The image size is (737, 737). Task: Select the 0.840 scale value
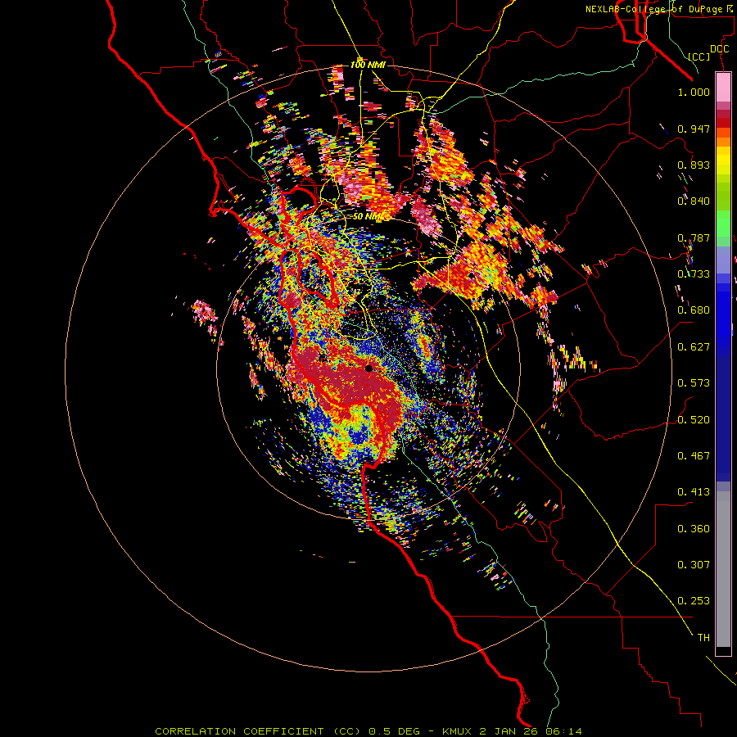(694, 201)
